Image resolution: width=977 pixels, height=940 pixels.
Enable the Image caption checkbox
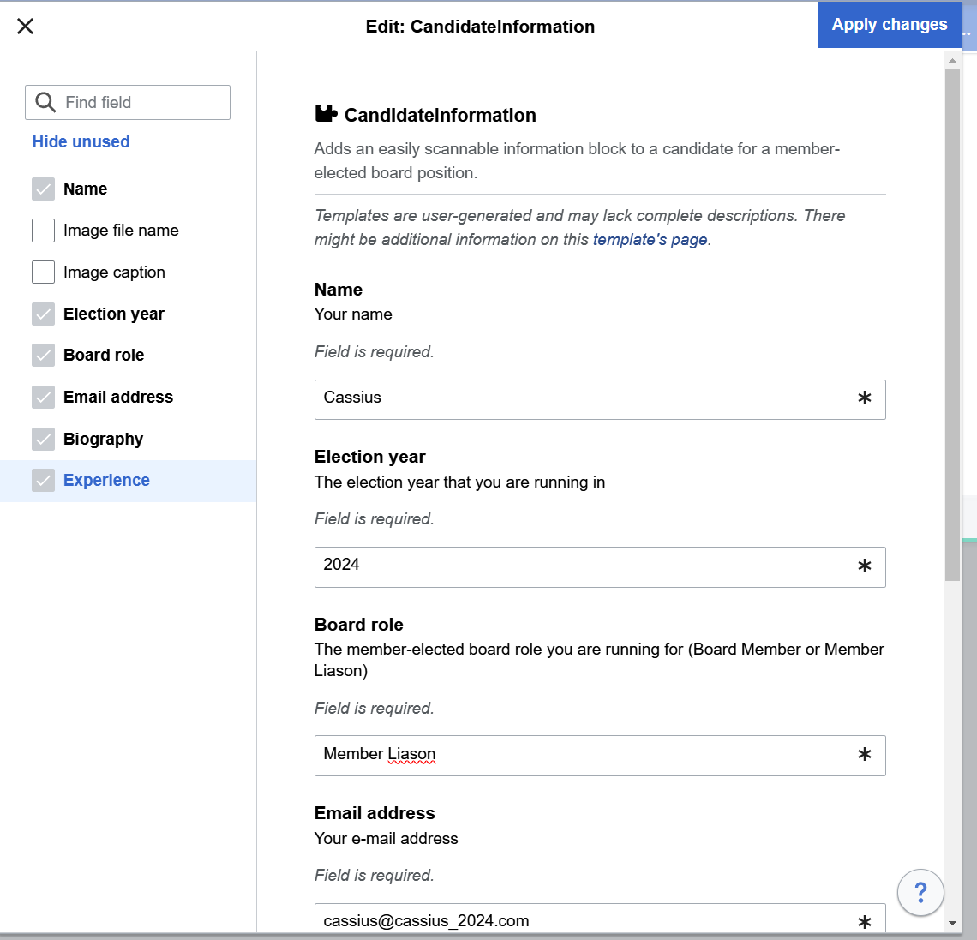tap(43, 272)
